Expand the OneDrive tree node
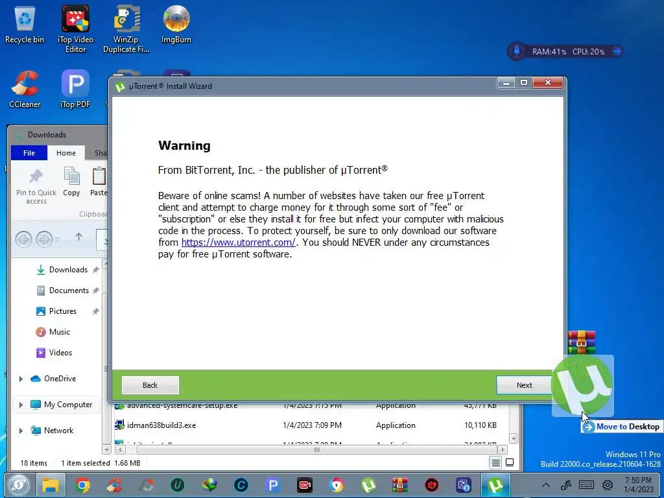Viewport: 664px width, 498px height. (21, 379)
